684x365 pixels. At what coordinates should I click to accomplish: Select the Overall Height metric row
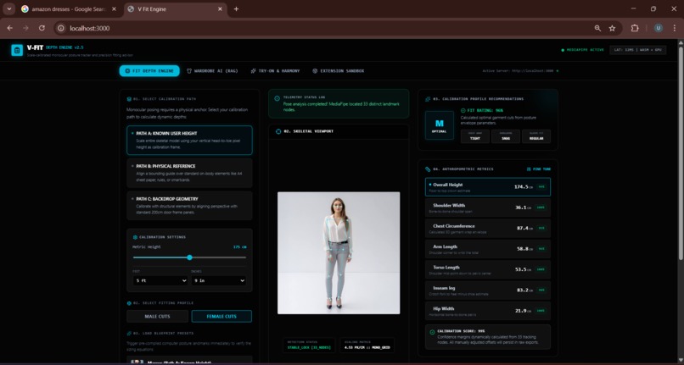coord(488,187)
